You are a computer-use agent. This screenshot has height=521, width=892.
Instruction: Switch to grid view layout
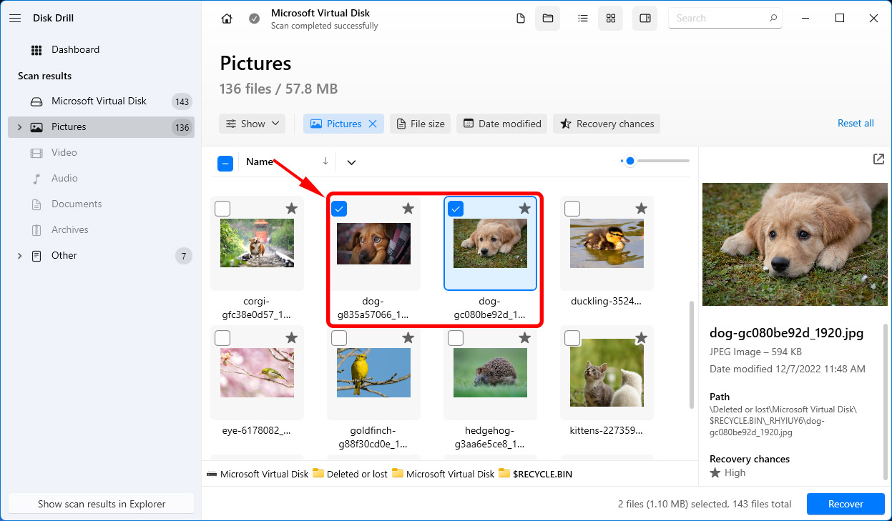click(x=610, y=18)
